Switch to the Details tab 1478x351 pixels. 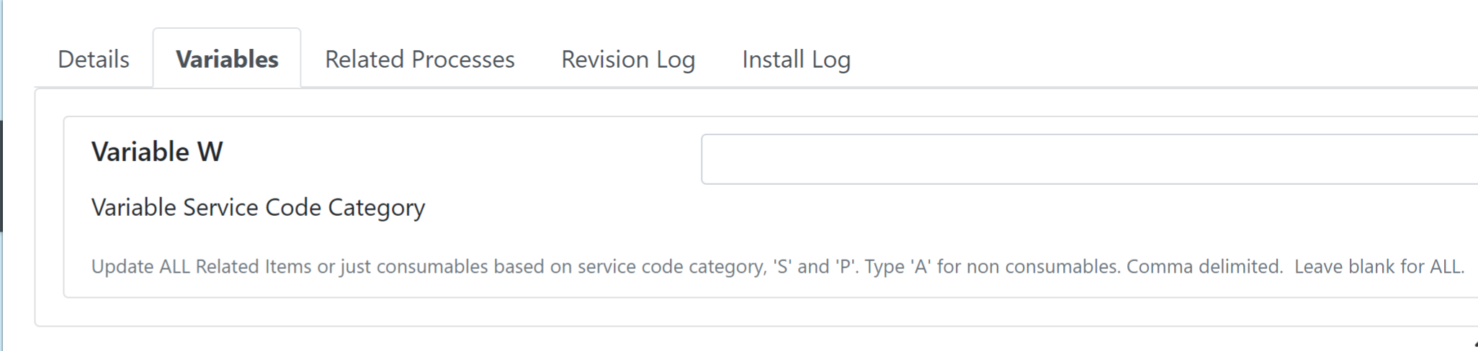(94, 59)
